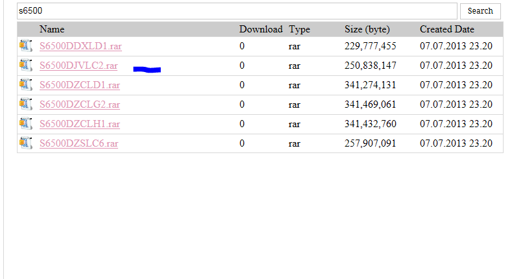Open the S6500DJVLC2.rar download link
512x279 pixels.
79,66
